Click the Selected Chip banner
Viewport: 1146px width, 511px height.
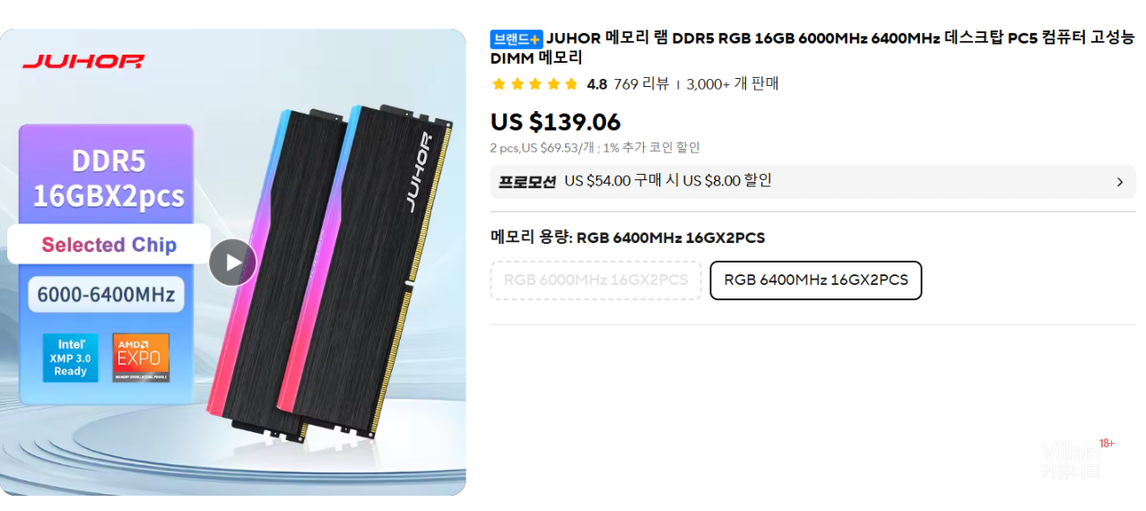[109, 245]
